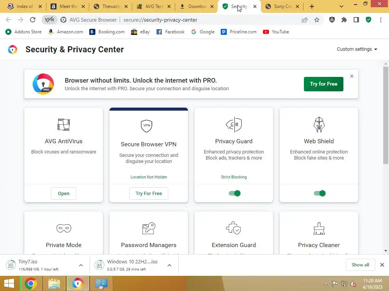Open the Facebook bookmark
This screenshot has width=389, height=291.
(171, 32)
